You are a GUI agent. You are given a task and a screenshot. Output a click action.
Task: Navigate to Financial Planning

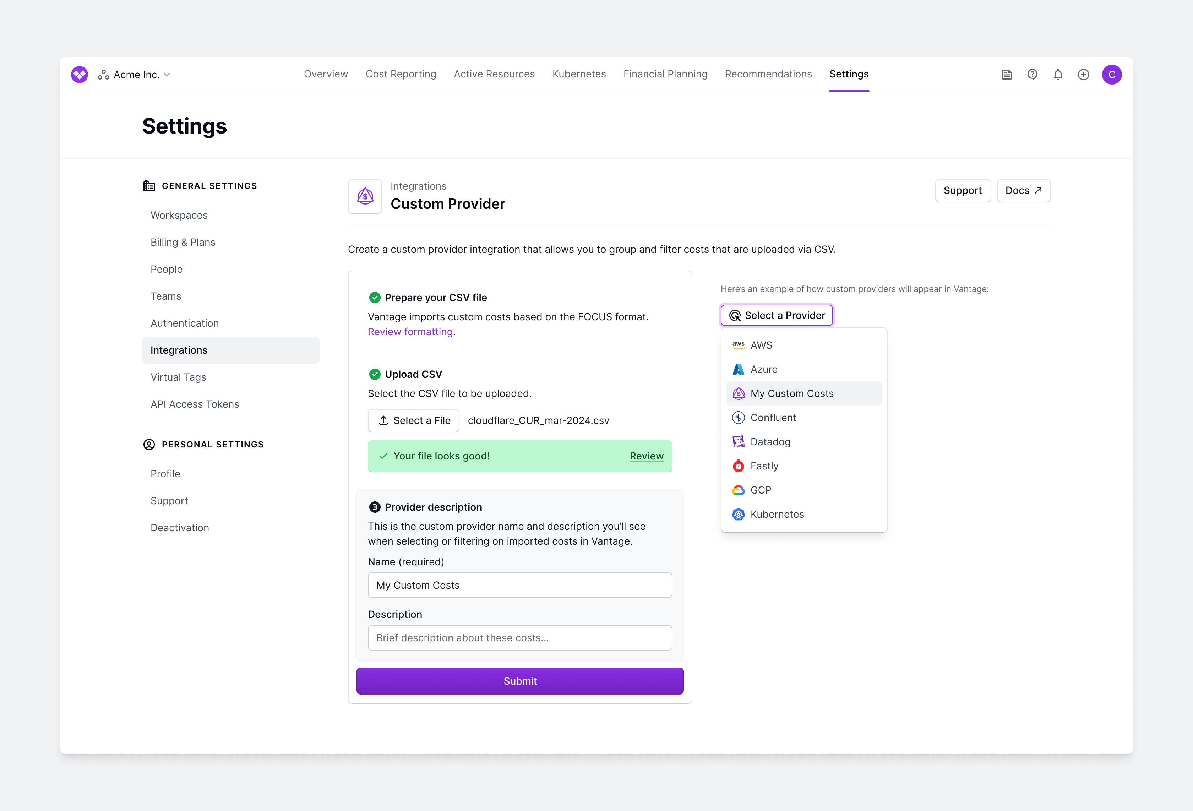click(665, 74)
